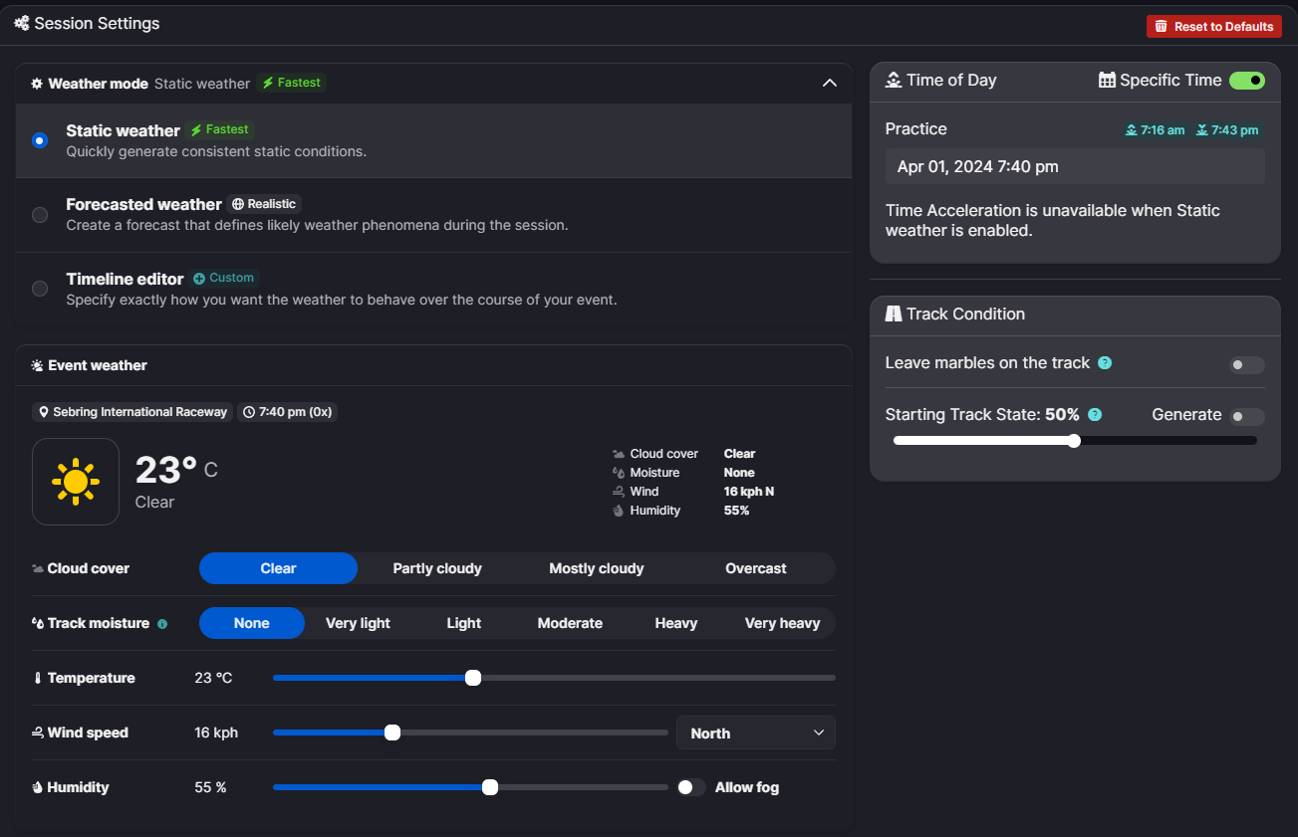Set track moisture to Light
1298x837 pixels.
[464, 623]
